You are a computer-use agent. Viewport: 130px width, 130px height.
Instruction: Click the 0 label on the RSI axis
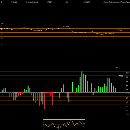(x=2, y=44)
